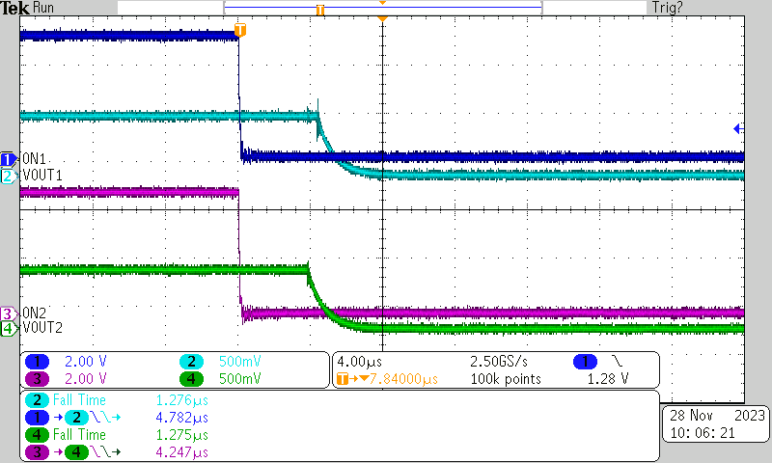Click the Tek logo
Image resolution: width=772 pixels, height=463 pixels.
pyautogui.click(x=14, y=8)
